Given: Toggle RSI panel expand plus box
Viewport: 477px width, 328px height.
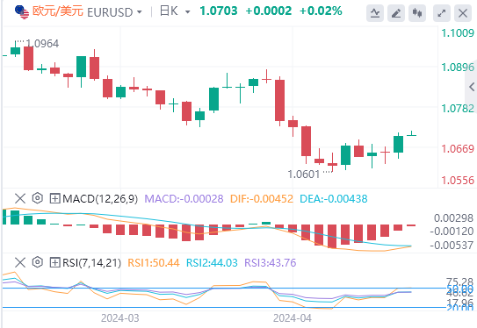Looking at the screenshot, I should [x=54, y=262].
